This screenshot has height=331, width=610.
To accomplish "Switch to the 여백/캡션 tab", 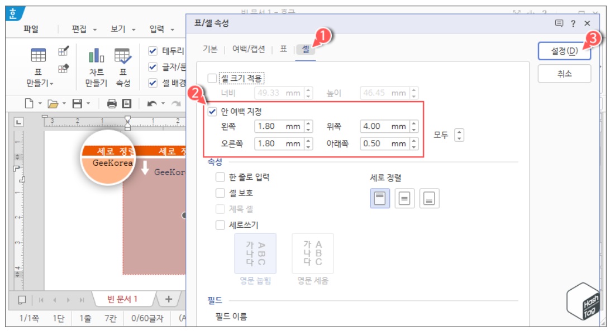I will click(x=249, y=49).
